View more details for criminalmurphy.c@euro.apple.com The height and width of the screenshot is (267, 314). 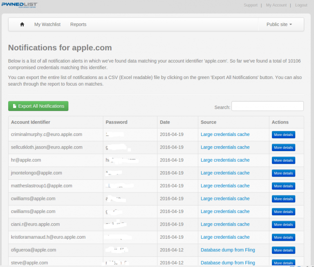283,135
